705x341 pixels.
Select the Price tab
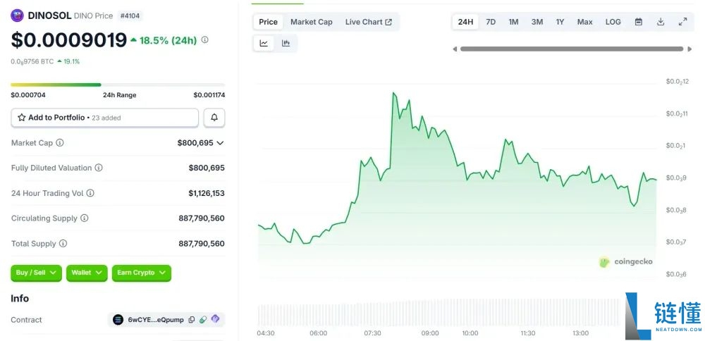(268, 22)
